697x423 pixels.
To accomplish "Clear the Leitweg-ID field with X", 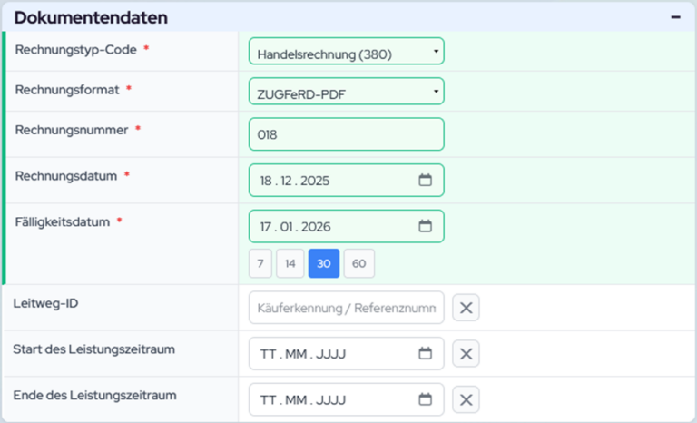I will click(x=466, y=308).
